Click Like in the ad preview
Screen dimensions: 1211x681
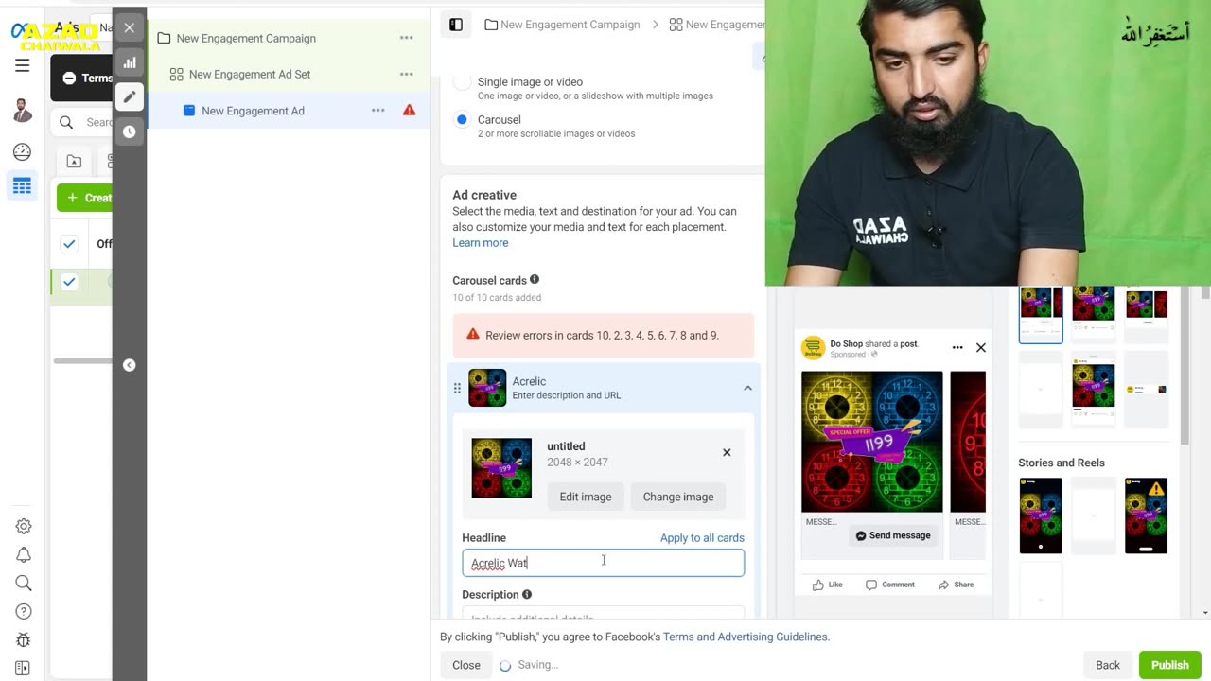(828, 585)
